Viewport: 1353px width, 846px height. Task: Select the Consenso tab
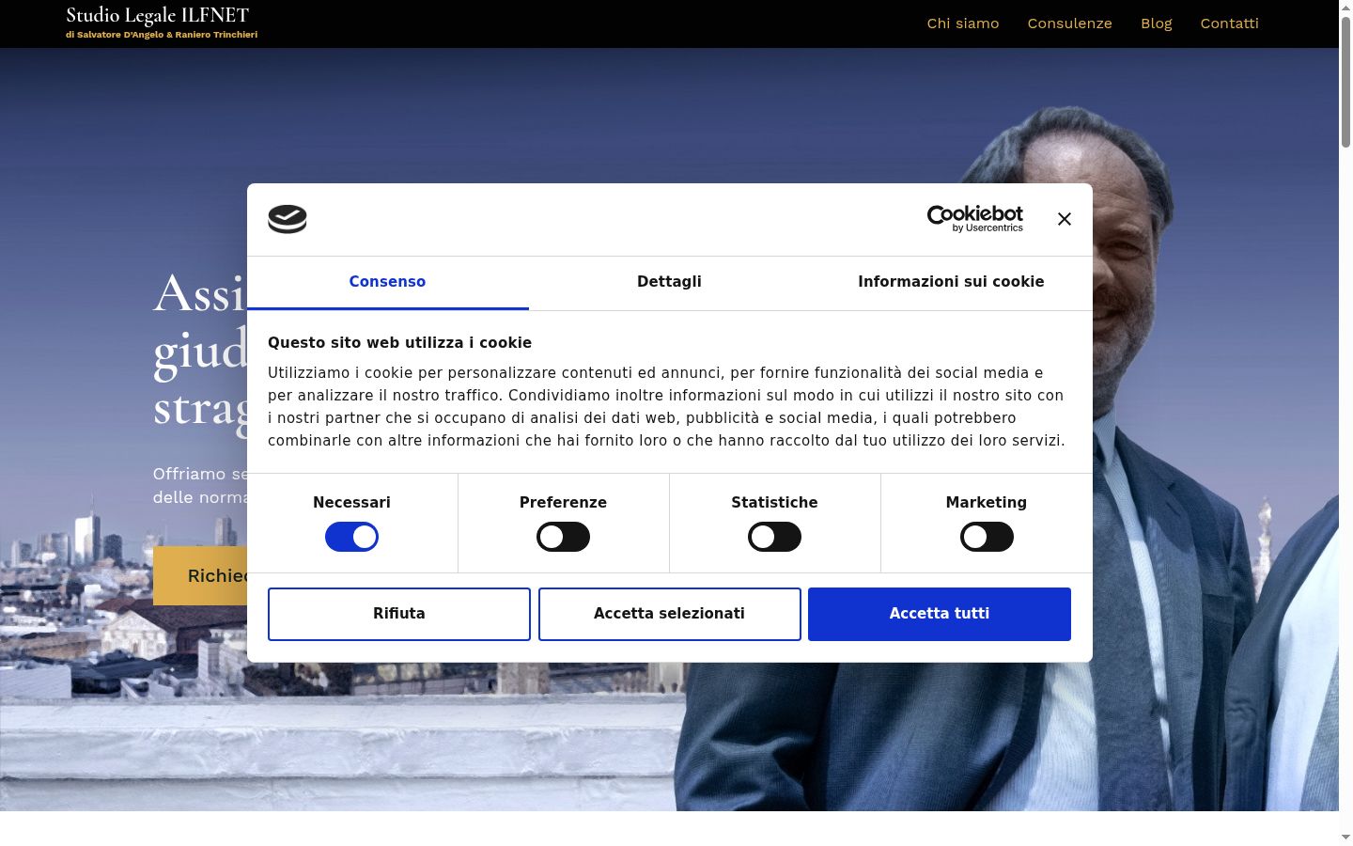[x=387, y=282]
